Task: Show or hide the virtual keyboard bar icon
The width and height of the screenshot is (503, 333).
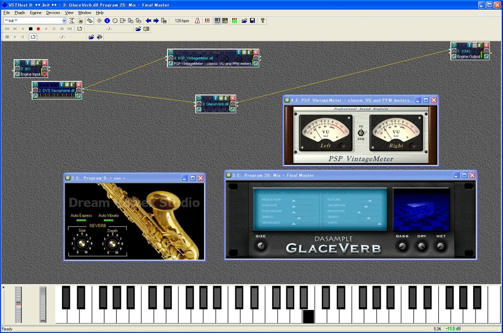Action: 217,21
